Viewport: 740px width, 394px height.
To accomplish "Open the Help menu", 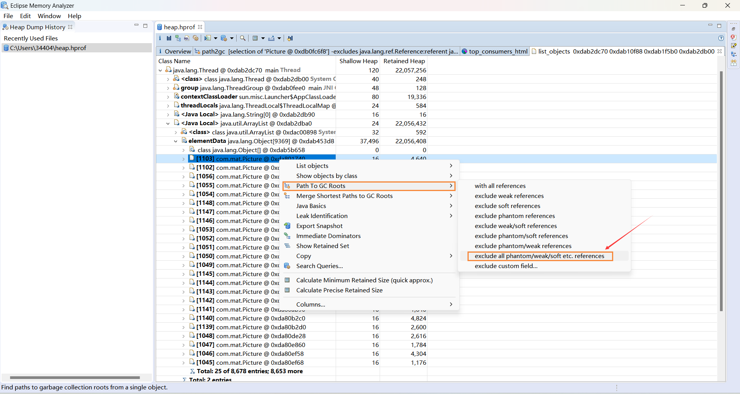I will pyautogui.click(x=74, y=16).
